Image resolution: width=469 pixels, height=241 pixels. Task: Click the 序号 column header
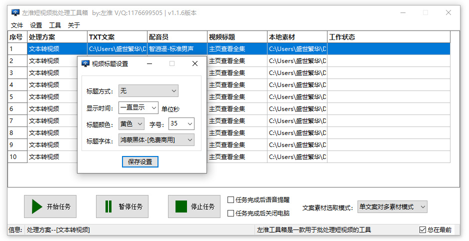pyautogui.click(x=17, y=37)
